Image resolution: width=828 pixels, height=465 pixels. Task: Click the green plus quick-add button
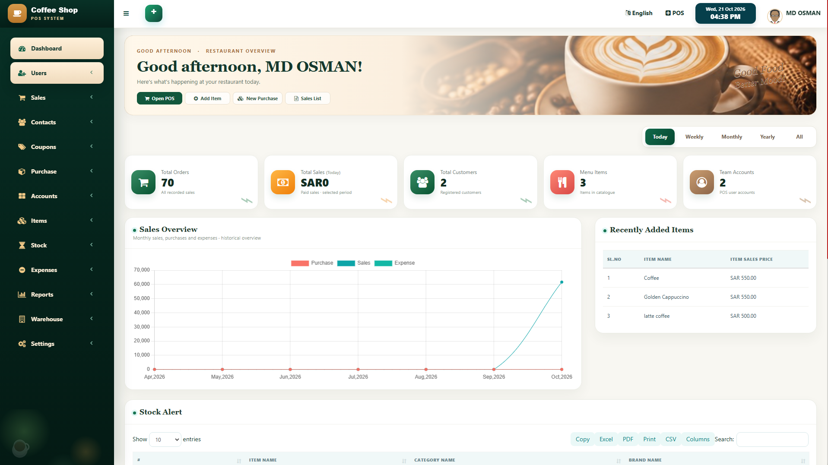pyautogui.click(x=154, y=13)
